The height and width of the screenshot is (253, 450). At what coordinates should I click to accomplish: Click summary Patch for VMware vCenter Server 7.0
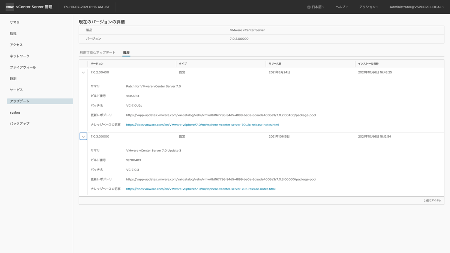click(153, 86)
